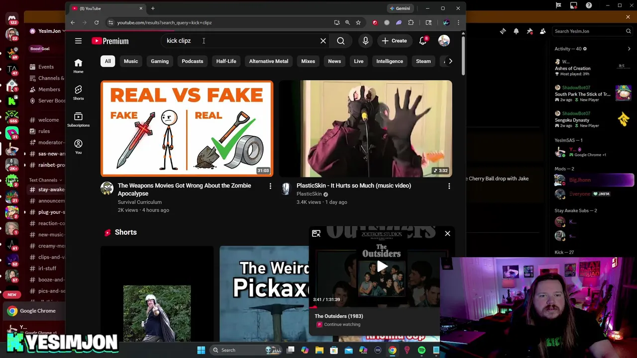
Task: Open the Survival Curriculum channel link
Action: [x=140, y=202]
